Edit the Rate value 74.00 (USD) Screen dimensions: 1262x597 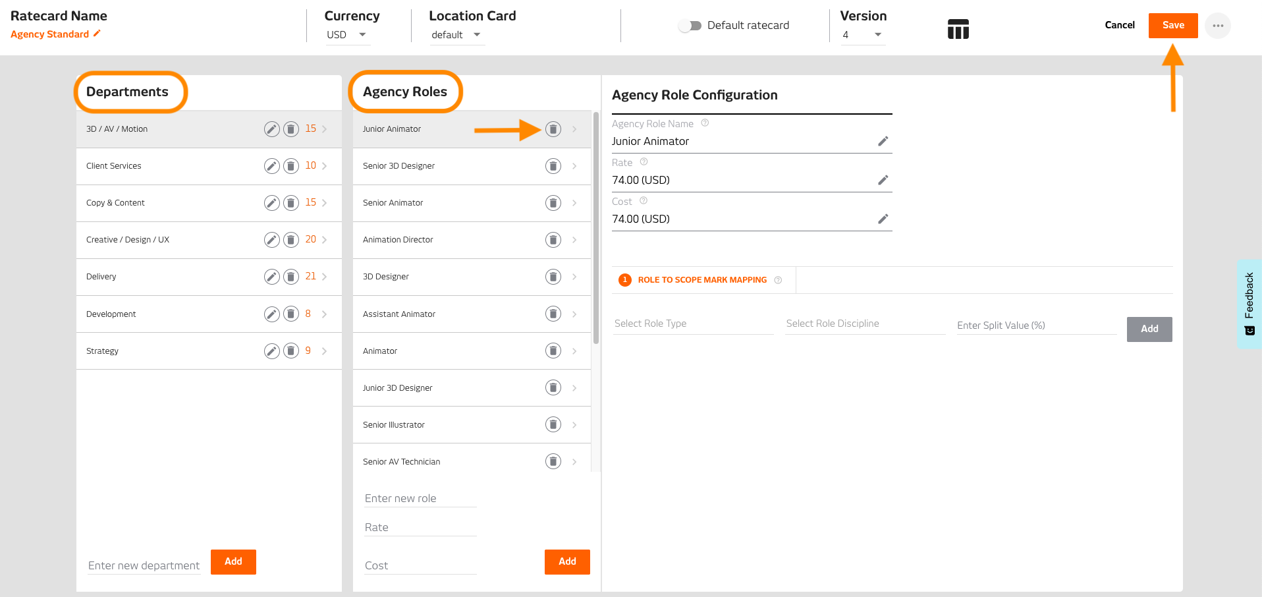(x=883, y=180)
